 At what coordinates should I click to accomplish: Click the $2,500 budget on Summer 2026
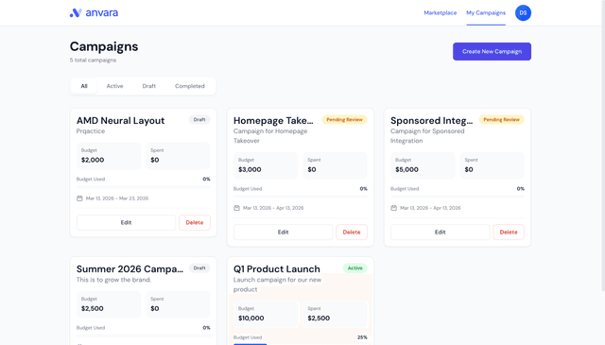point(93,308)
